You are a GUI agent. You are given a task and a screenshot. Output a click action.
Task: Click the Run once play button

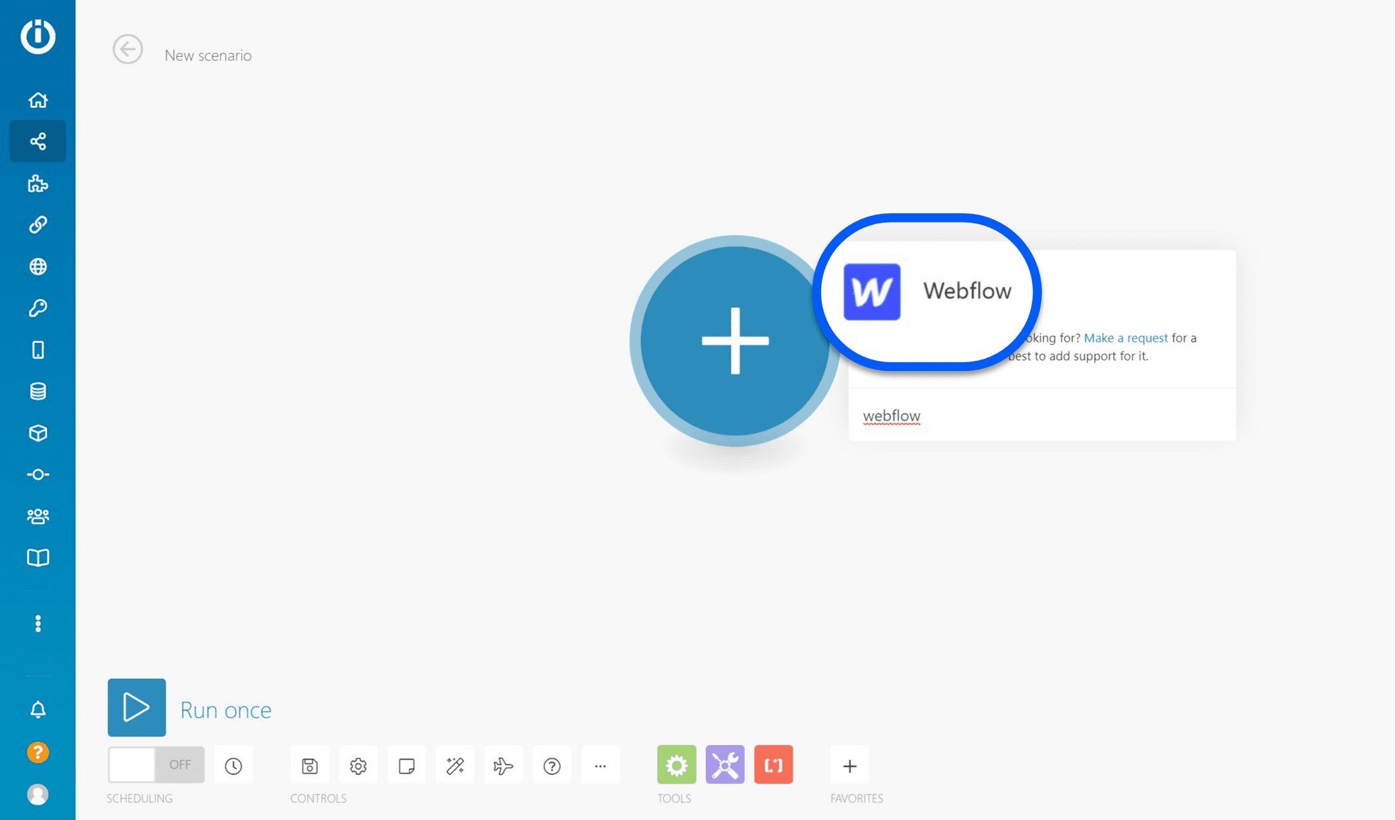[x=137, y=707]
